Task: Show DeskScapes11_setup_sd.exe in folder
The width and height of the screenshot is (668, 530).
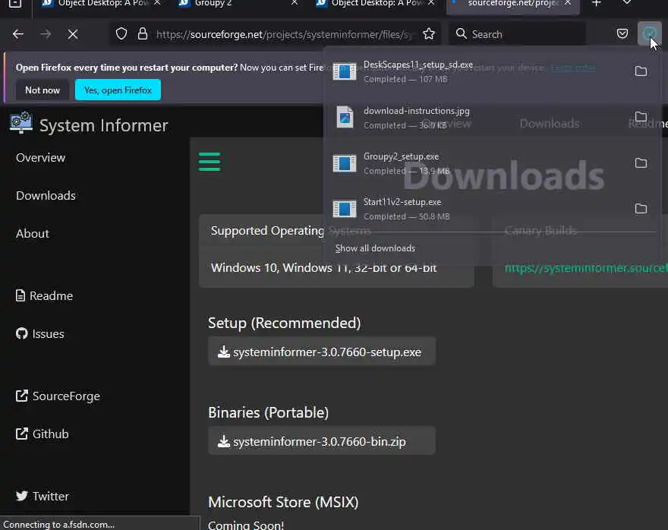Action: click(x=641, y=71)
